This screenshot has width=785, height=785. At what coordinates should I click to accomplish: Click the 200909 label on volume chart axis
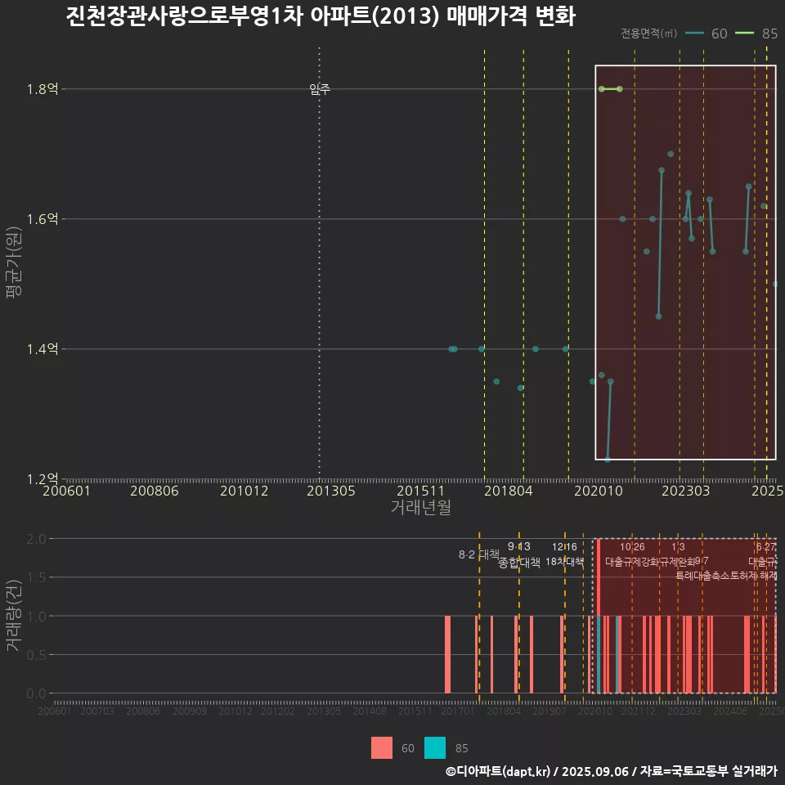(189, 711)
